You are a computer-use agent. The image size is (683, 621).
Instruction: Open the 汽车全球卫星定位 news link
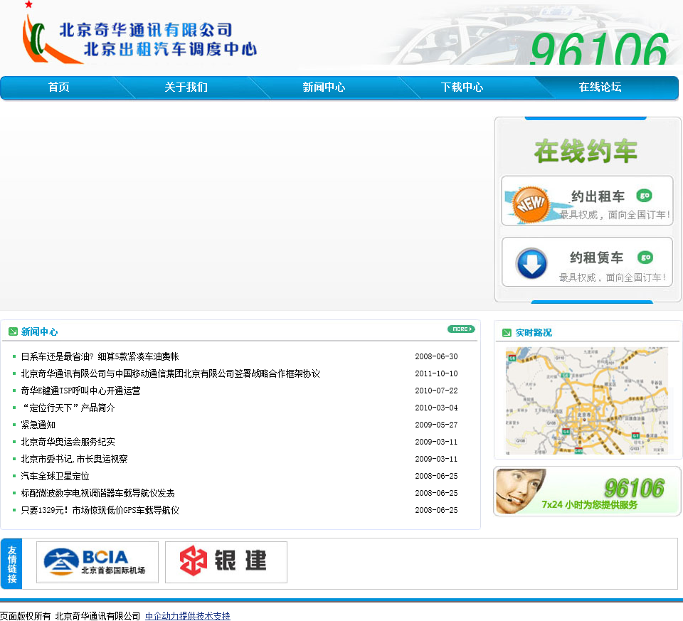click(55, 476)
